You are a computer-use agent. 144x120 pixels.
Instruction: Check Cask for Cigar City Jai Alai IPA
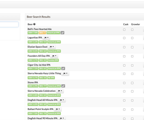[x=124, y=66]
